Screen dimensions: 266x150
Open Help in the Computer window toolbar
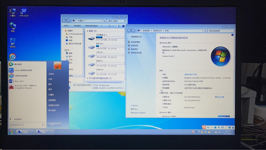tap(123, 26)
